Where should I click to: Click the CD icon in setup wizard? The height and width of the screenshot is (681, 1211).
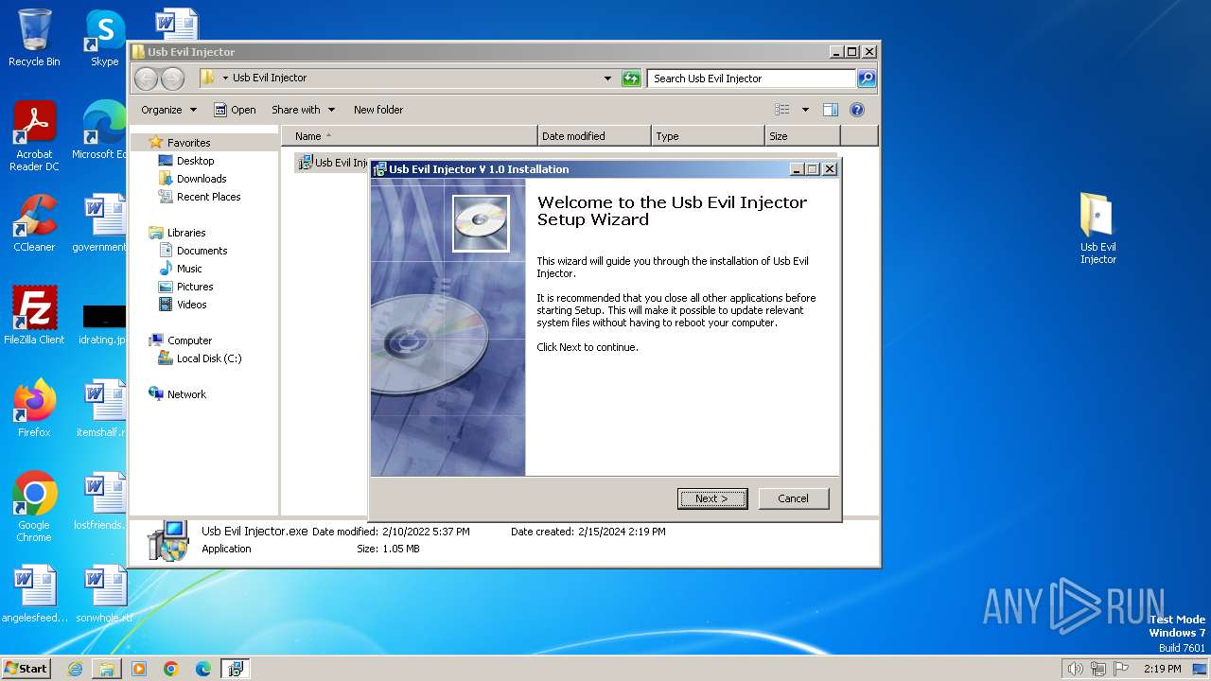click(x=481, y=223)
